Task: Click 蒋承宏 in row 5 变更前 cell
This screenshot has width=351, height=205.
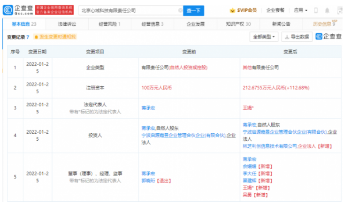Action: [148, 174]
